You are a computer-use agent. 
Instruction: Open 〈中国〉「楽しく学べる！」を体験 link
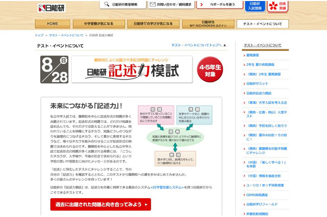pos(266,164)
